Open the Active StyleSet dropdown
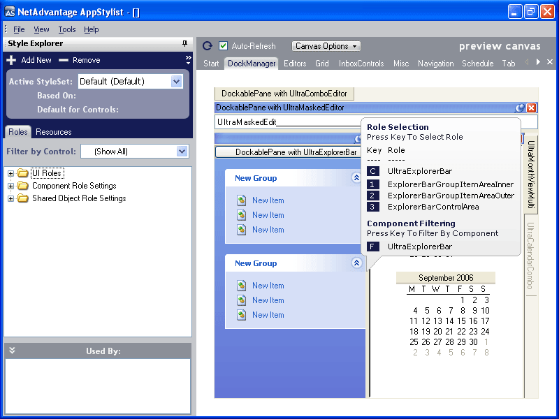Image resolution: width=559 pixels, height=419 pixels. [x=175, y=82]
